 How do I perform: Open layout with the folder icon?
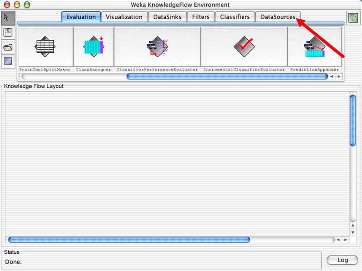(x=8, y=47)
